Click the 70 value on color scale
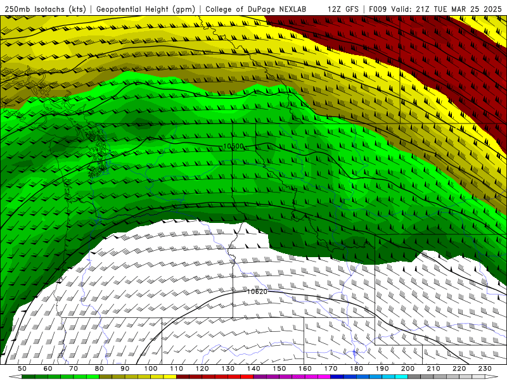 coord(74,369)
